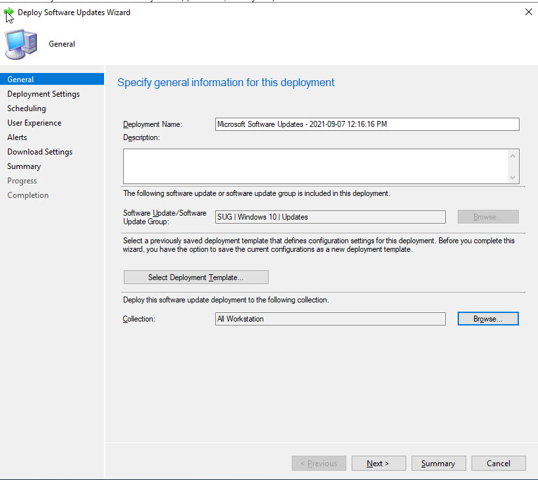Switch to User Experience step

34,123
